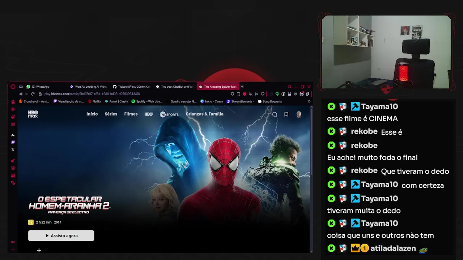Take a snapshot with the toolbar snapshot icon
Viewport: 463px width, 260px height.
(x=238, y=94)
